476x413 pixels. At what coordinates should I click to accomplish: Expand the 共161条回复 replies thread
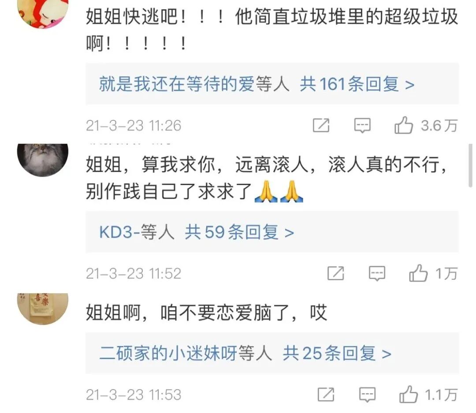pyautogui.click(x=357, y=84)
